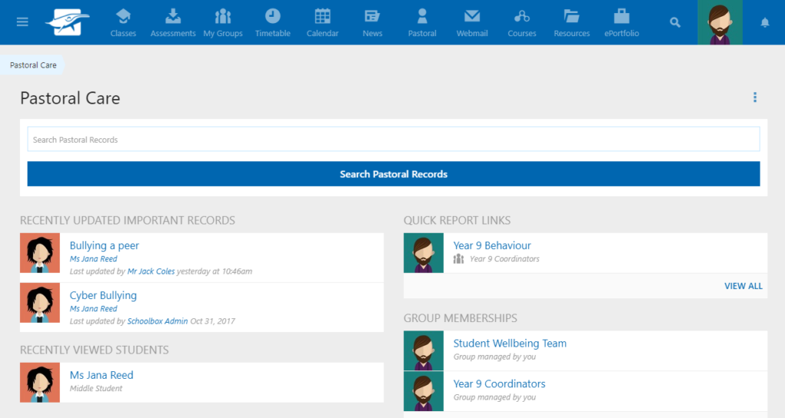The width and height of the screenshot is (785, 418).
Task: Select the Pastoral Care breadcrumb tab
Action: 33,65
